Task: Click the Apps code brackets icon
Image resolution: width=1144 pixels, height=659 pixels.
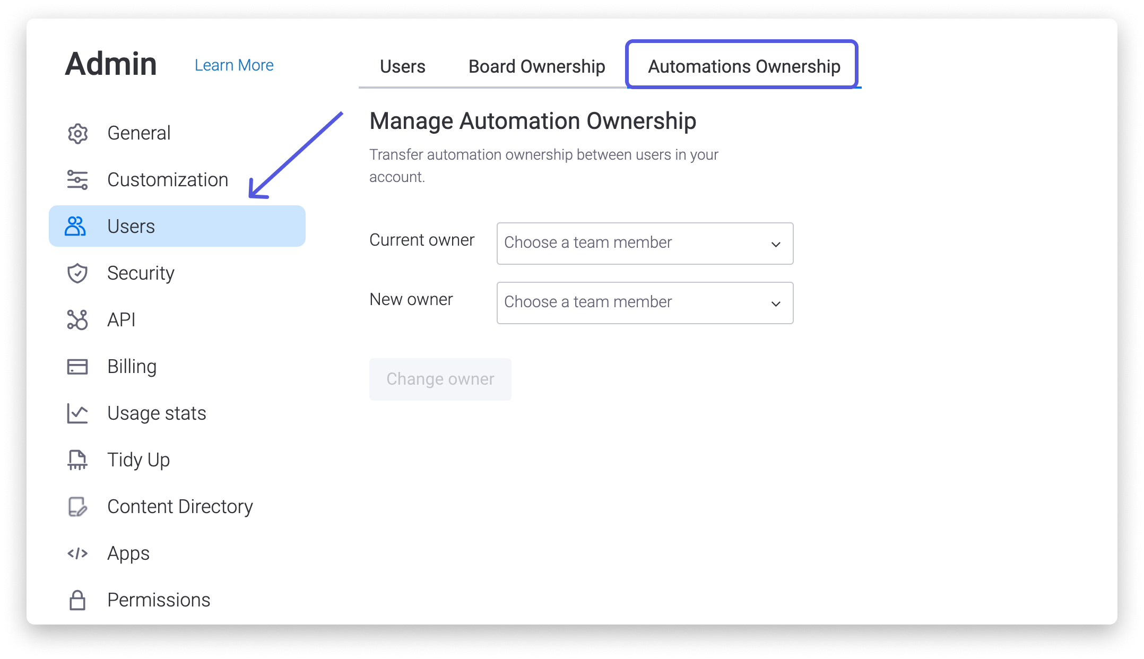Action: 77,553
